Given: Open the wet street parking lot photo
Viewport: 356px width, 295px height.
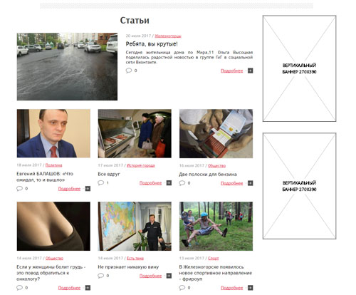Looking at the screenshot, I should (67, 66).
